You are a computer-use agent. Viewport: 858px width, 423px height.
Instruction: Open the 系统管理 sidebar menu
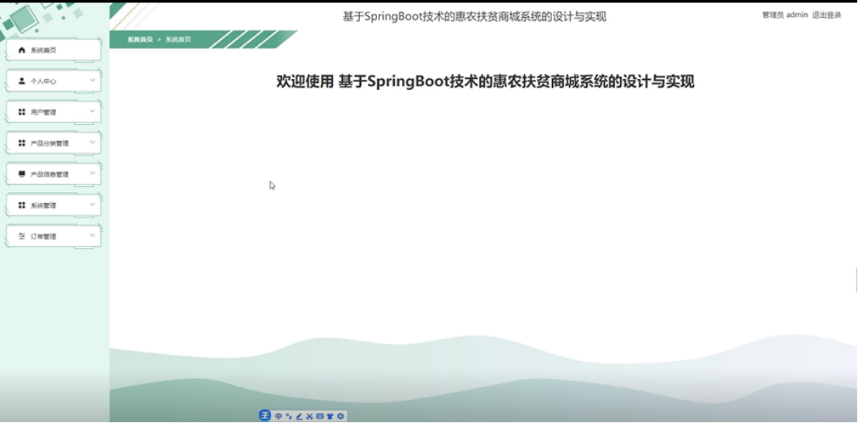click(53, 205)
